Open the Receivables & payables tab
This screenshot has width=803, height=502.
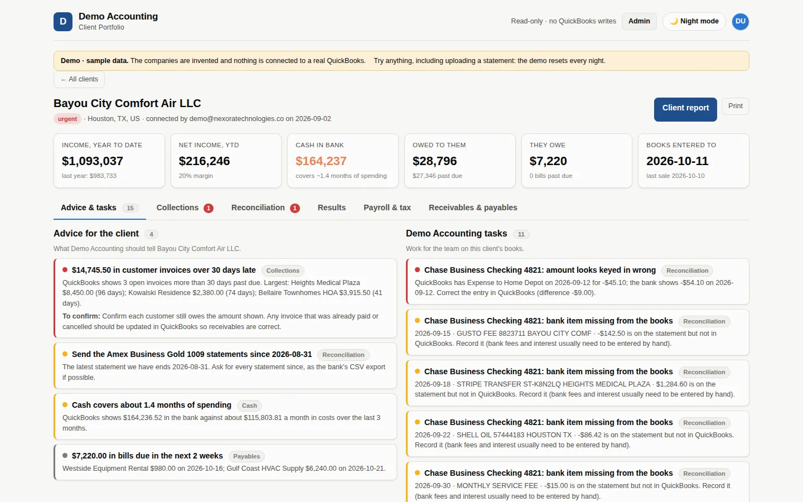tap(473, 207)
